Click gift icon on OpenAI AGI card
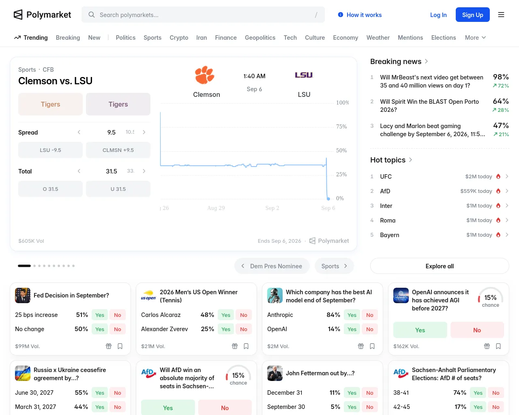 [487, 346]
